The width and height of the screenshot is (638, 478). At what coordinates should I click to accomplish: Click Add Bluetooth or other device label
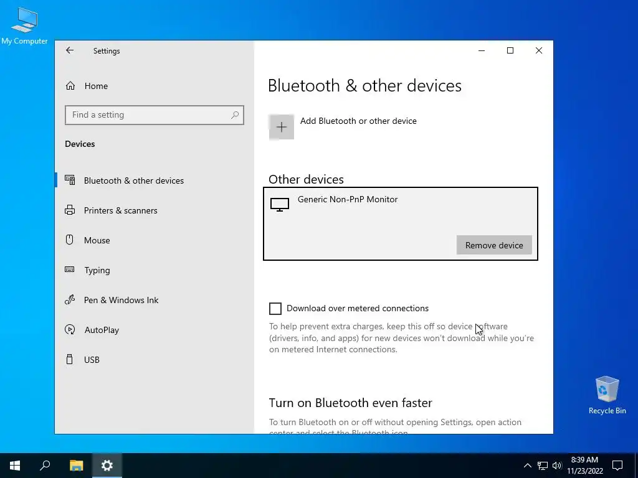tap(358, 121)
